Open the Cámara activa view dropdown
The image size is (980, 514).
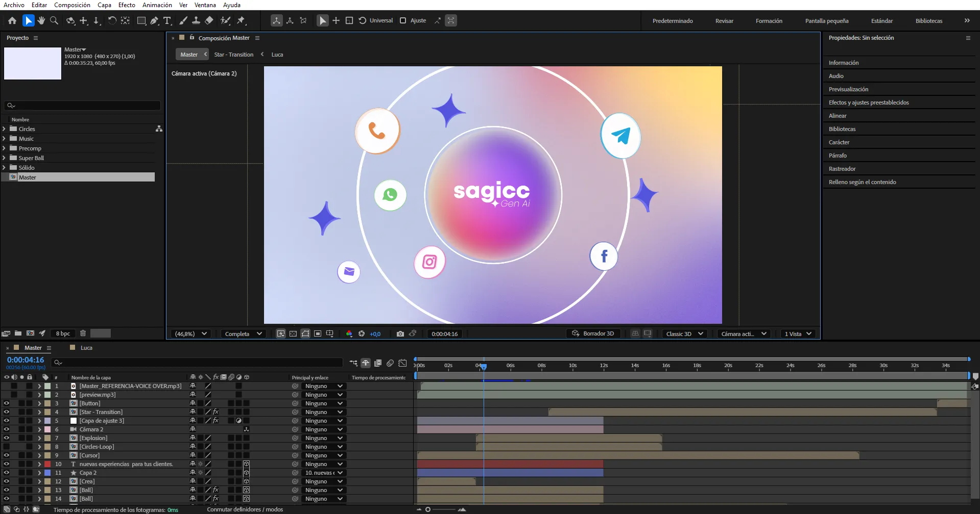[x=744, y=333]
